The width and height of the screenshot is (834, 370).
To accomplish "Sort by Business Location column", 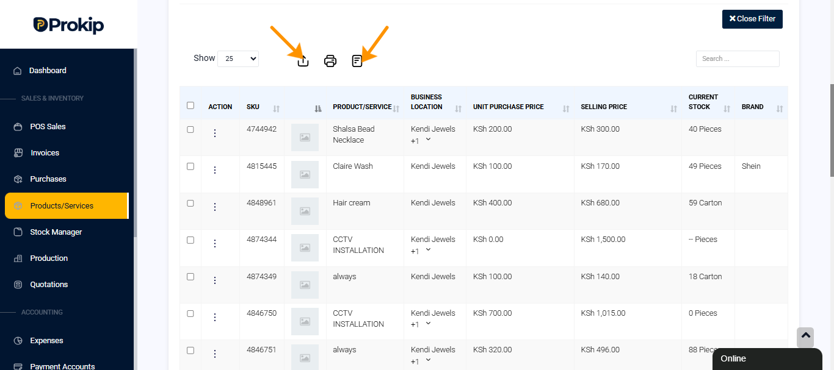I will tap(459, 109).
